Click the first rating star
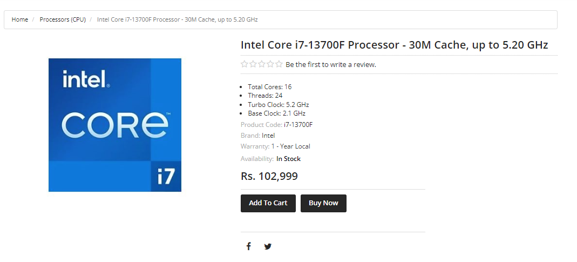 (x=245, y=64)
